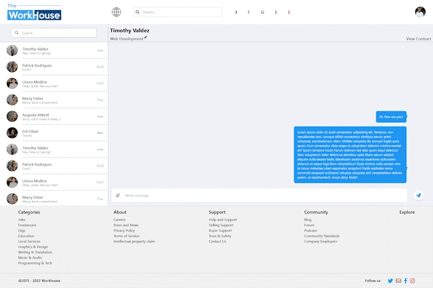The image size is (433, 288).
Task: Open the Education footer link
Action: tap(26, 236)
